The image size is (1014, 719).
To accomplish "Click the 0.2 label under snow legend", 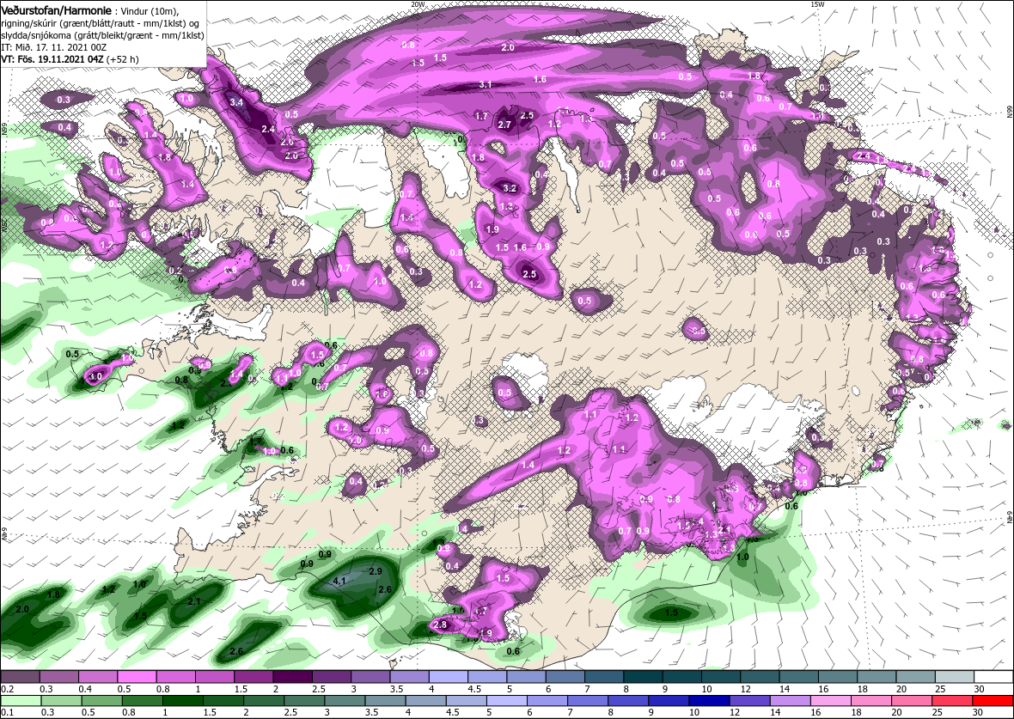I will [8, 689].
